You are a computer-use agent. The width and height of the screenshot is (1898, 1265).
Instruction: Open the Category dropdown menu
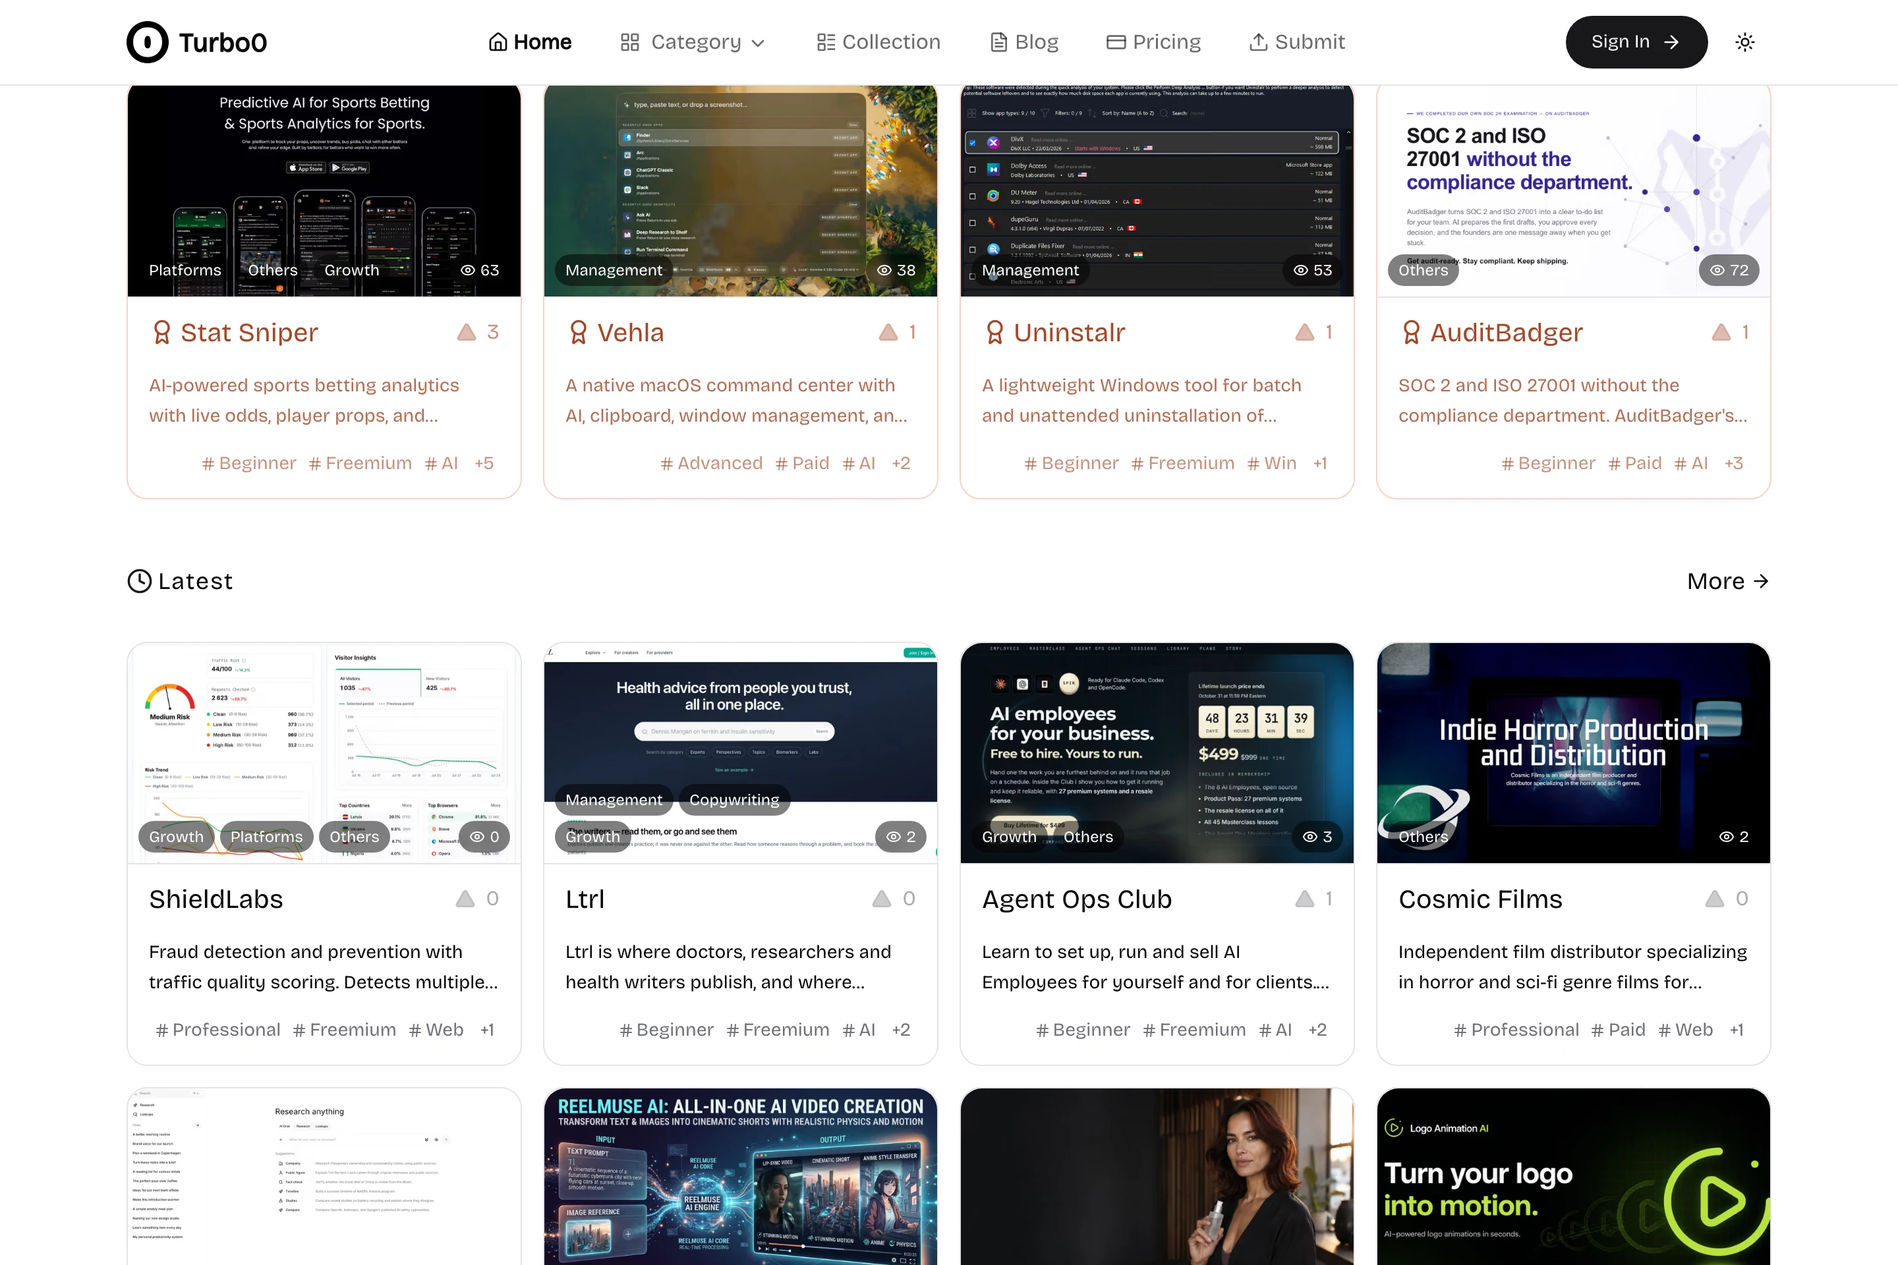pos(693,42)
